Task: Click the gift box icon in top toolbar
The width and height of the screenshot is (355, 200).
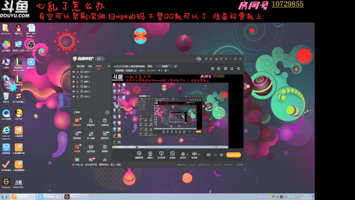Action: coord(213,68)
